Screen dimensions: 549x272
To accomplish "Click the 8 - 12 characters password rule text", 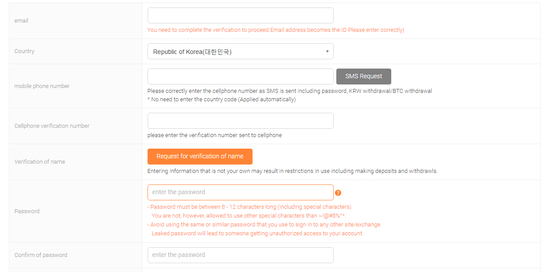I will (x=250, y=207).
